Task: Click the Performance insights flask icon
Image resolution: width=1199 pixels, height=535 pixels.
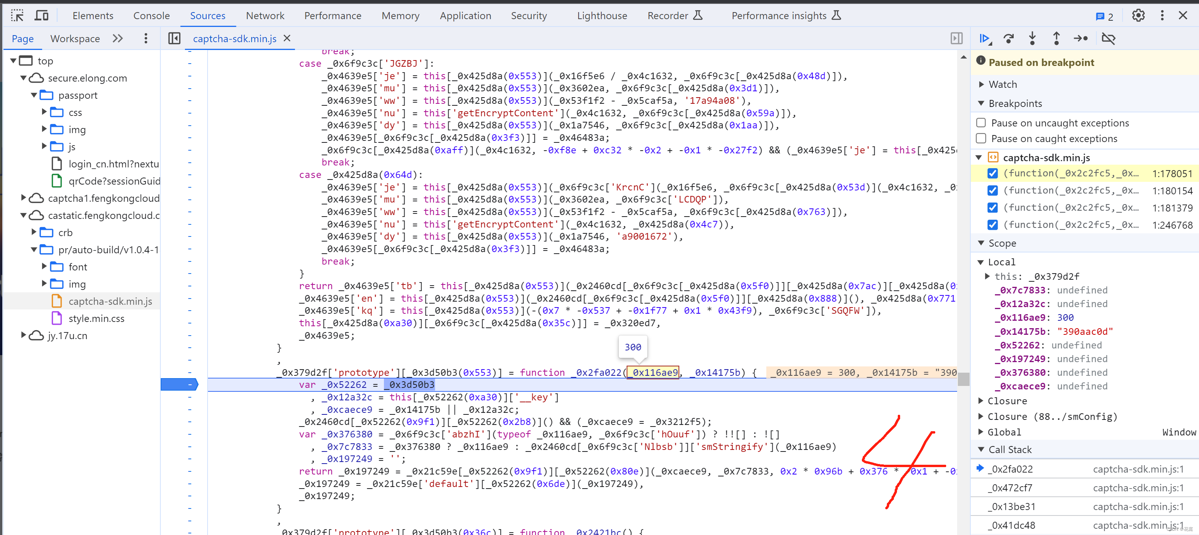Action: 836,15
